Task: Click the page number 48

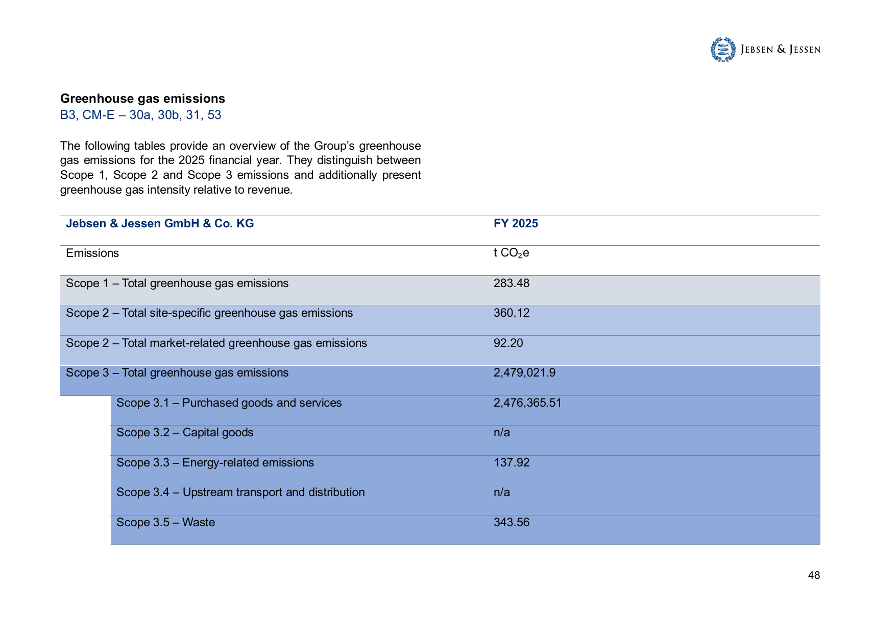Action: click(x=814, y=575)
